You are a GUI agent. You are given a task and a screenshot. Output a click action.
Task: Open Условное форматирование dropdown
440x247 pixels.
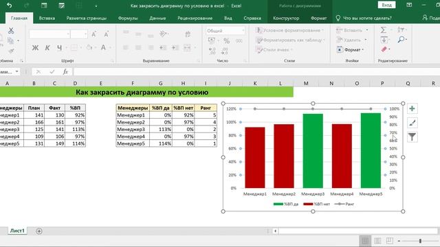pyautogui.click(x=289, y=30)
